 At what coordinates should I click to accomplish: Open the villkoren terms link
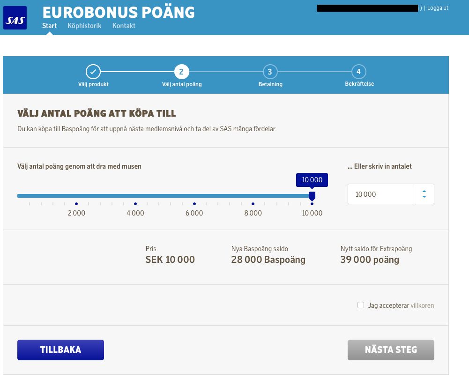(422, 305)
